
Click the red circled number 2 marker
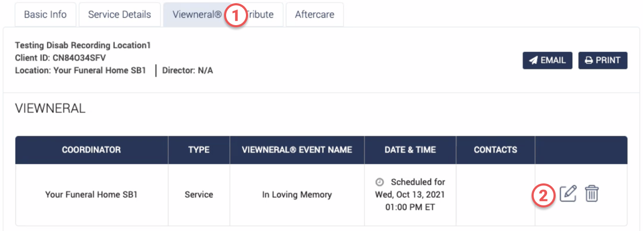pos(543,195)
